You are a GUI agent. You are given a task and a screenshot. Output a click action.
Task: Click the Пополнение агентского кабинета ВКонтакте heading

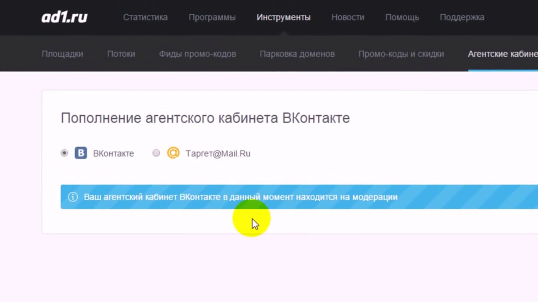205,118
